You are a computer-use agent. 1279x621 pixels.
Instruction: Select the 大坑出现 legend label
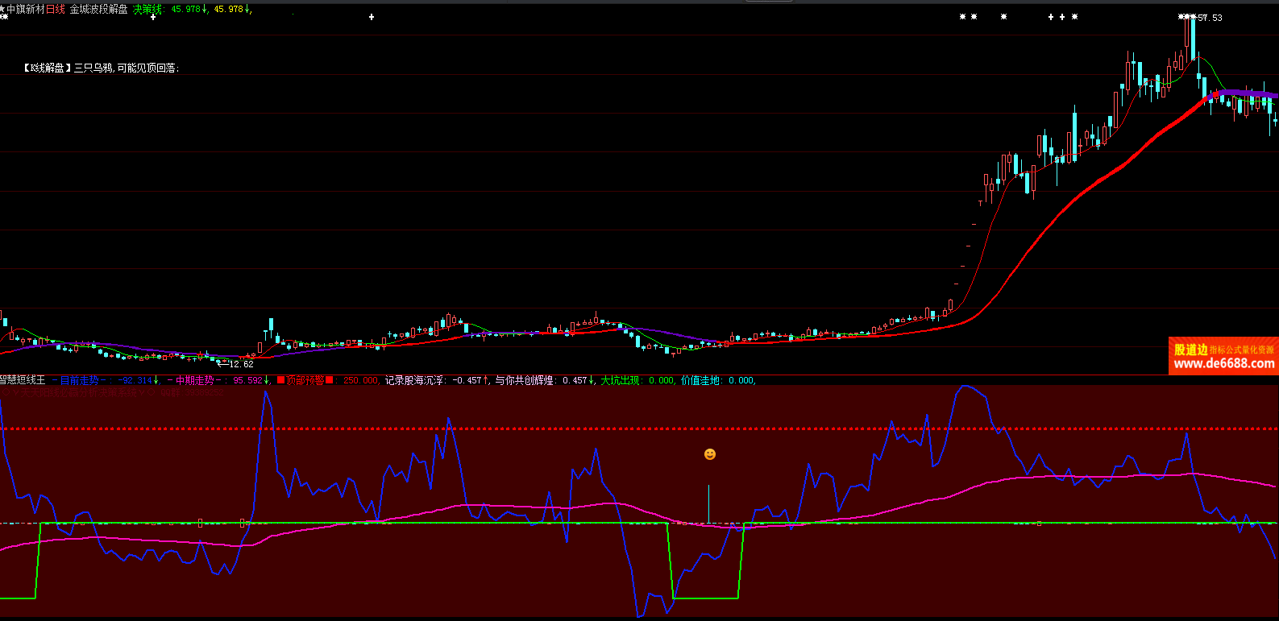click(620, 380)
